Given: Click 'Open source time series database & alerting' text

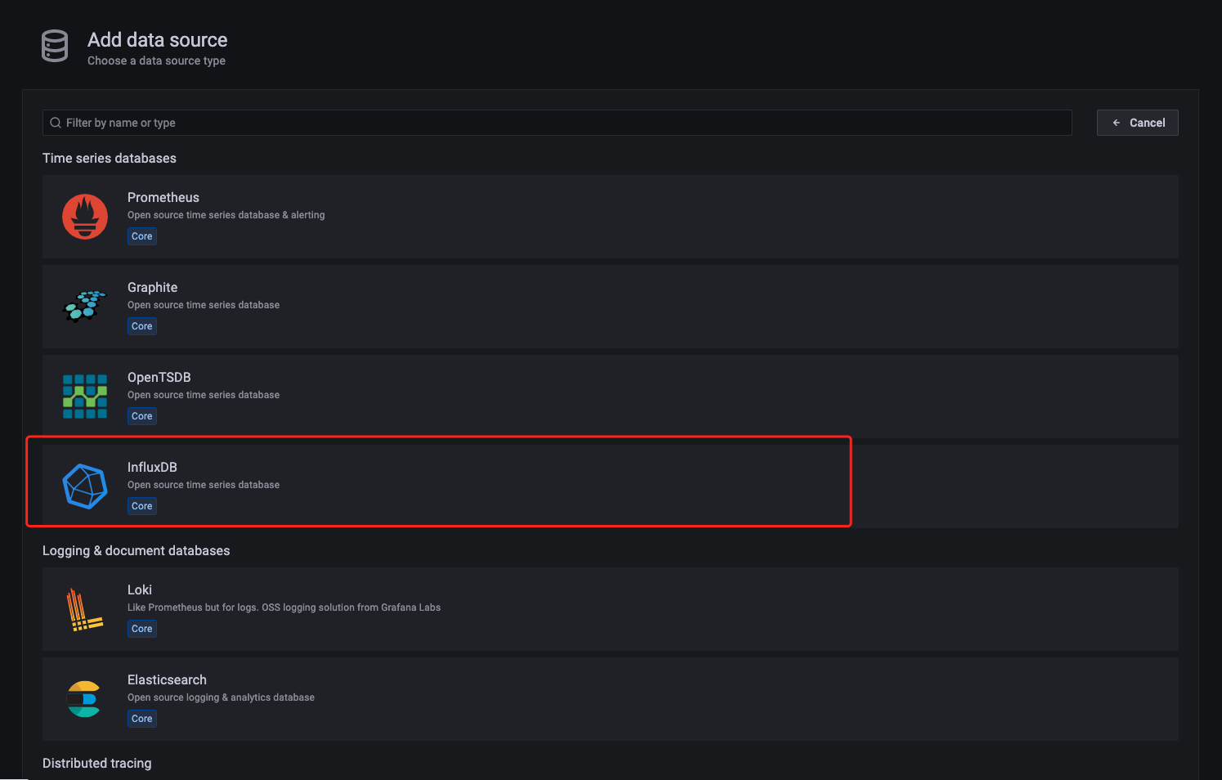Looking at the screenshot, I should [226, 215].
